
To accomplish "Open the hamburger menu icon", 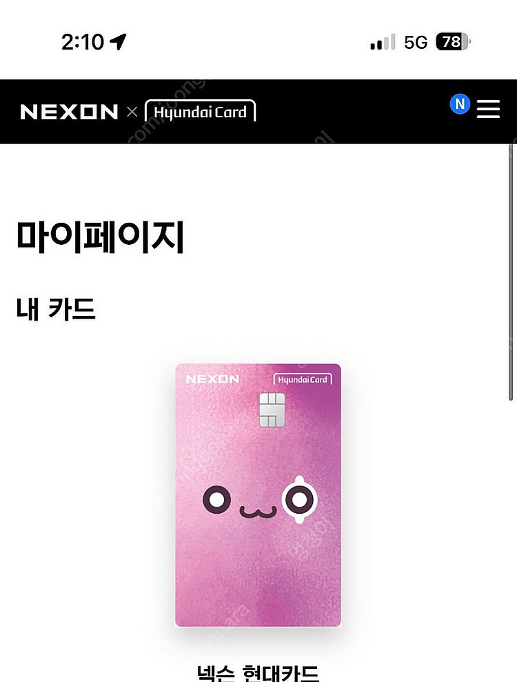I will tap(488, 109).
